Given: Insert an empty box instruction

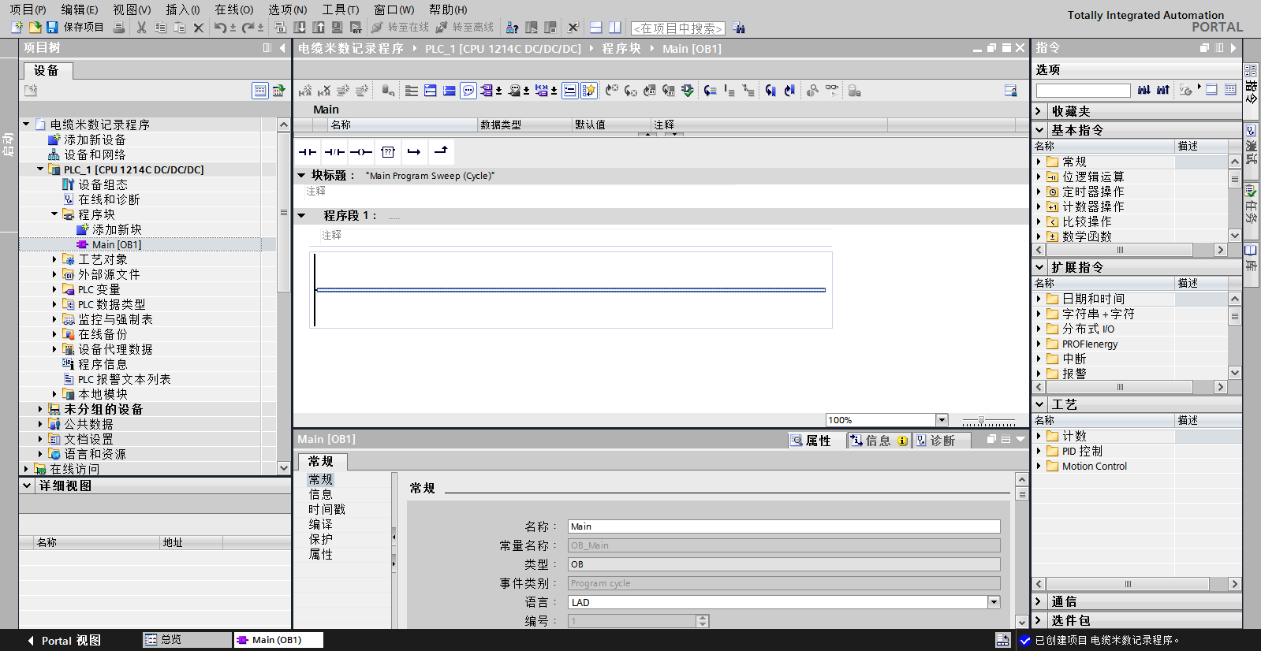Looking at the screenshot, I should click(388, 152).
